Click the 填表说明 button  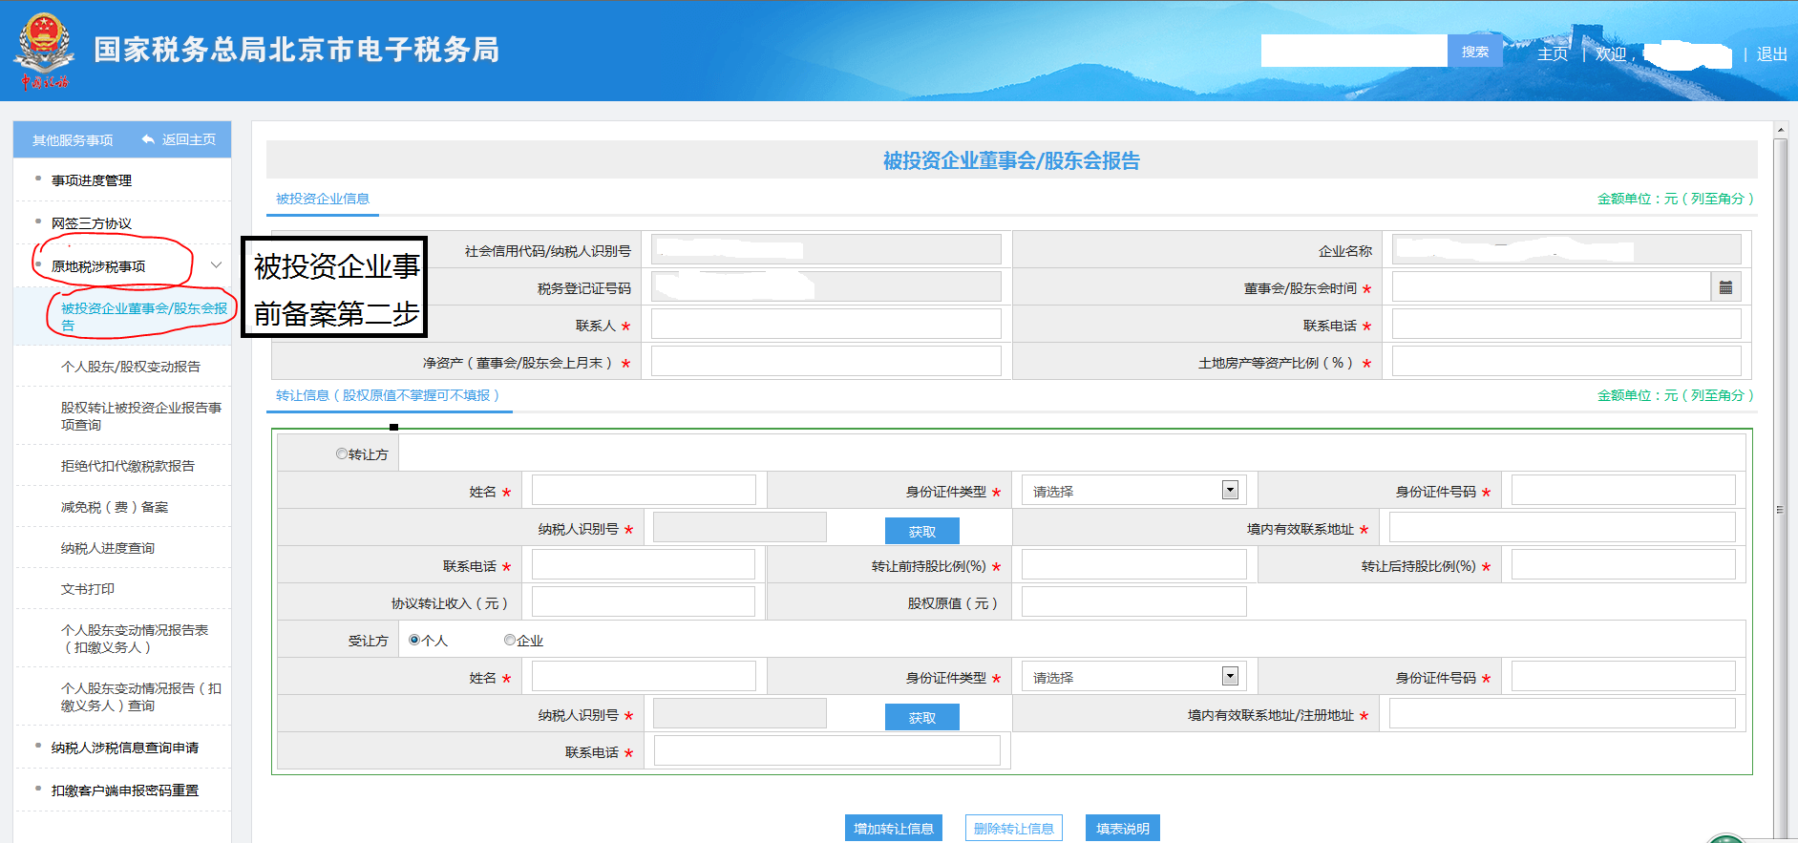1123,829
